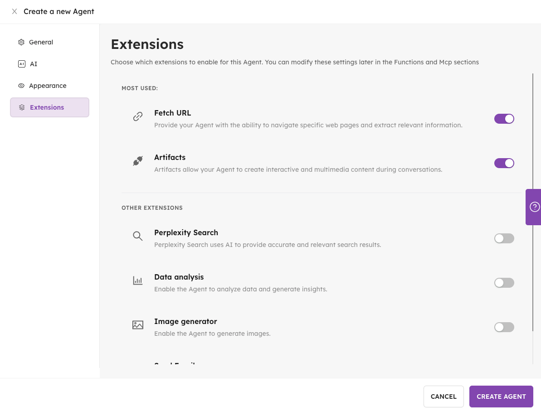541x411 pixels.
Task: Open the help question mark panel
Action: (535, 207)
